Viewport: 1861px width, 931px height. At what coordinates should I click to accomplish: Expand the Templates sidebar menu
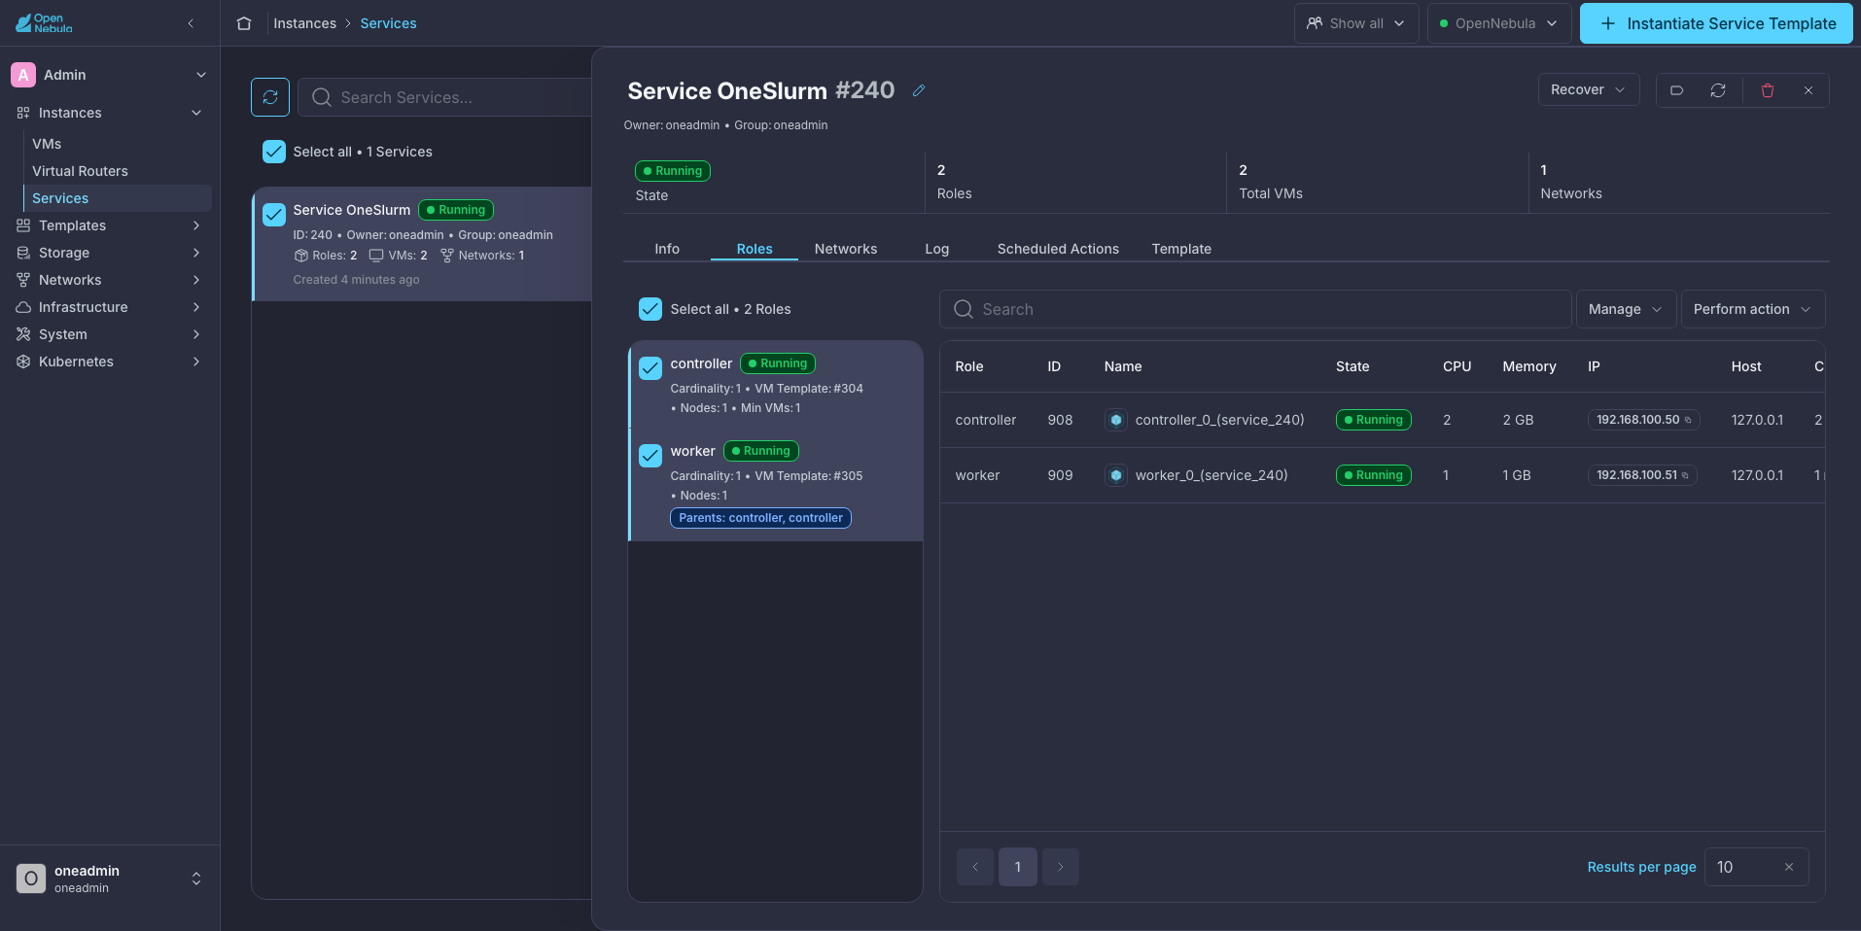tap(111, 225)
